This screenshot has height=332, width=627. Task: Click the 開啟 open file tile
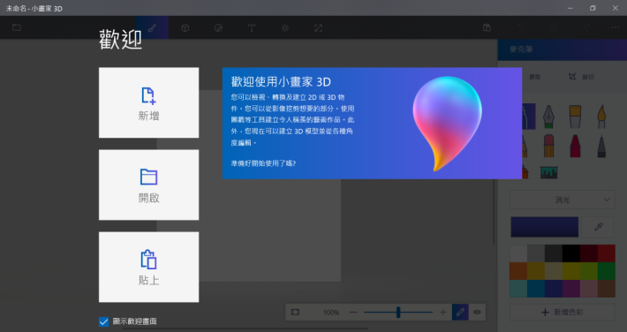point(148,185)
